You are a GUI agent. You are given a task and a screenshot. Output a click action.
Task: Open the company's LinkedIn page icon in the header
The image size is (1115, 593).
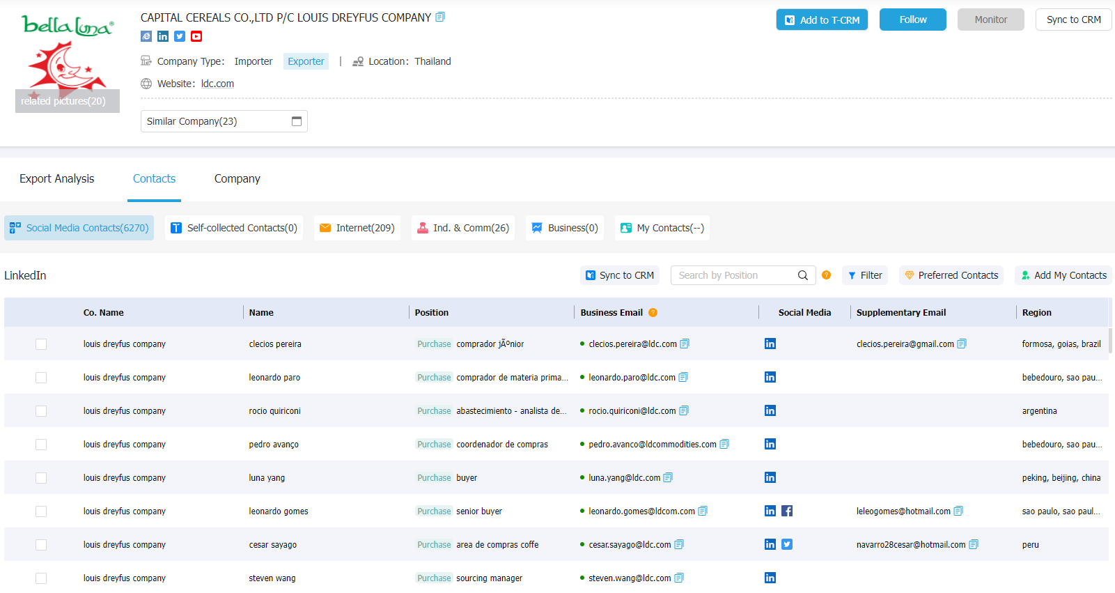tap(163, 36)
